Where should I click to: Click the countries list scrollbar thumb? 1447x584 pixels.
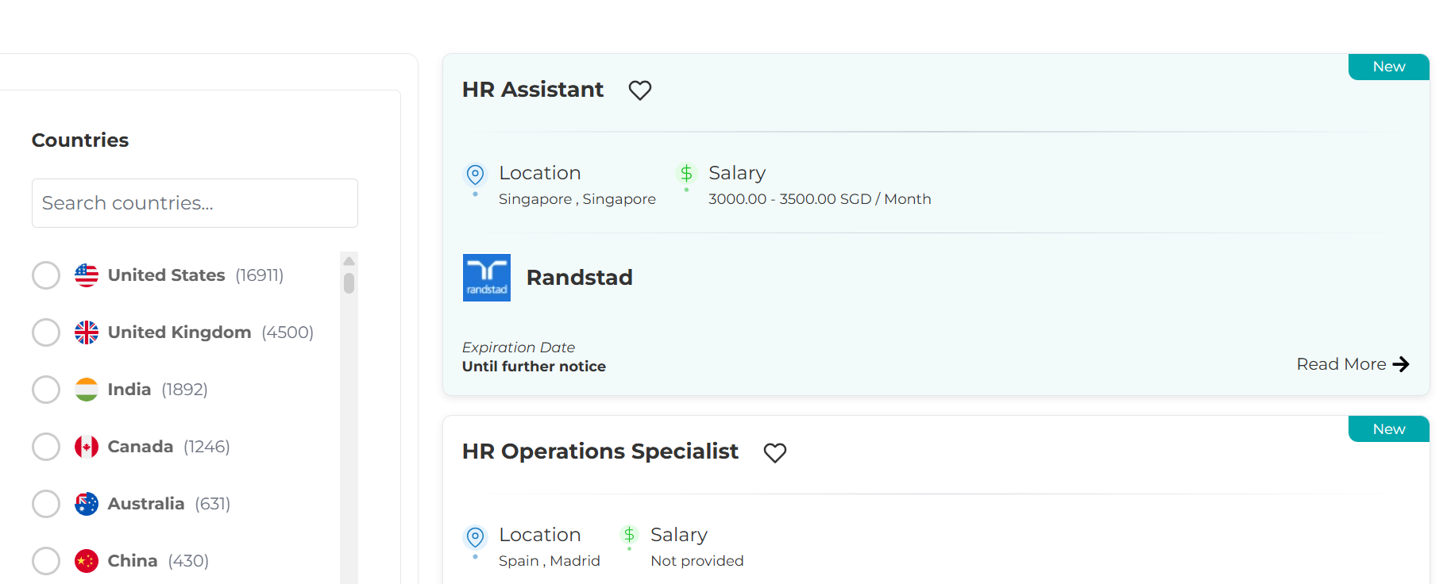(349, 283)
